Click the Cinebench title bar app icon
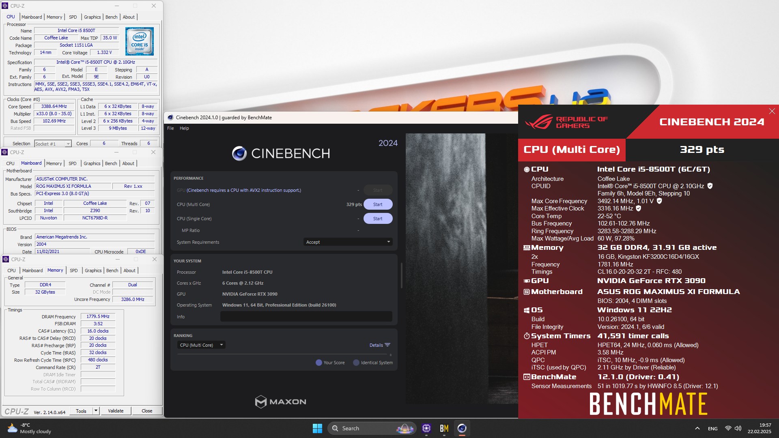Screen dimensions: 779x438 click(170, 118)
